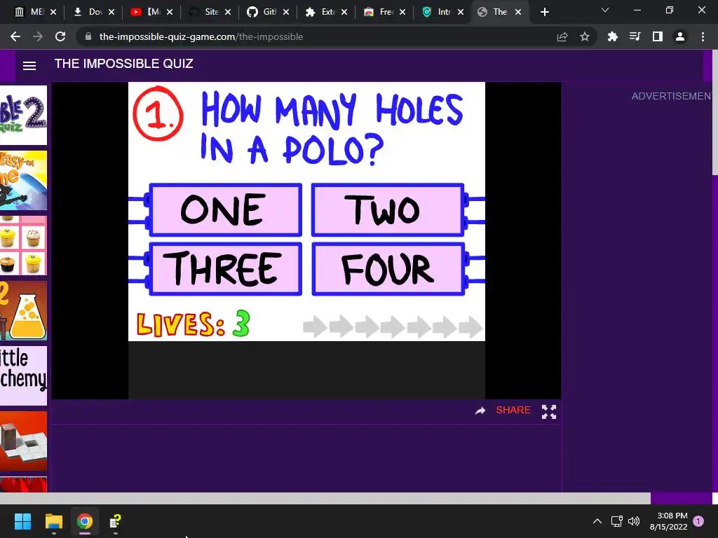Open the Extensions puzzle icon
The width and height of the screenshot is (718, 538).
coord(612,36)
